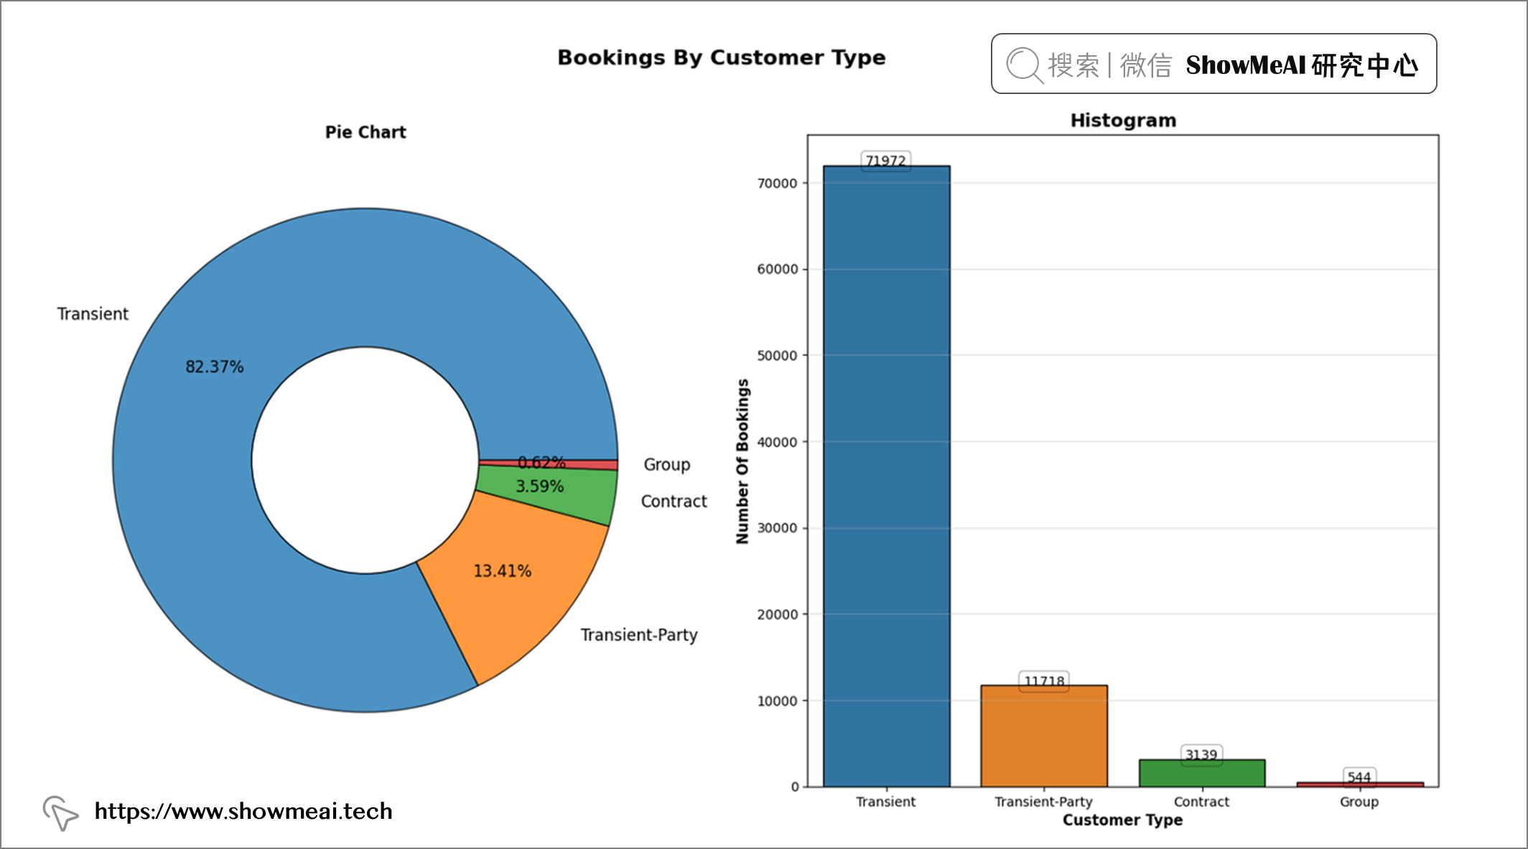Open the showmeai.tech link
Image resolution: width=1528 pixels, height=849 pixels.
(243, 811)
